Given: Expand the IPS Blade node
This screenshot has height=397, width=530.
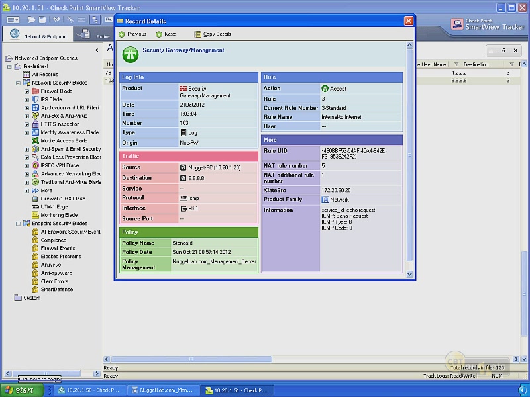Looking at the screenshot, I should (x=26, y=100).
